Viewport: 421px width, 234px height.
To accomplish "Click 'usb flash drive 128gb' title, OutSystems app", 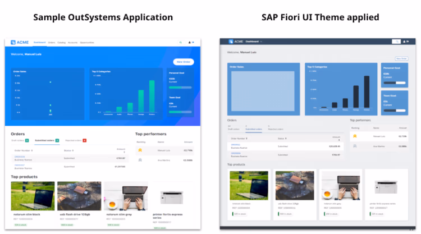I will [75, 214].
